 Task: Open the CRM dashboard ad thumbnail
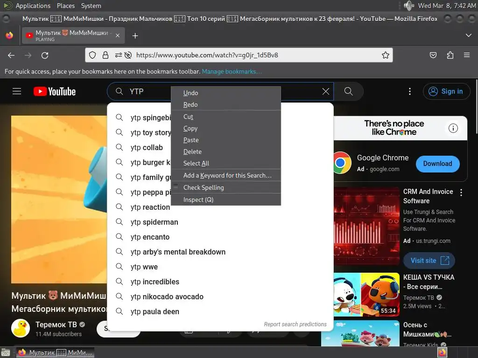[x=366, y=227]
